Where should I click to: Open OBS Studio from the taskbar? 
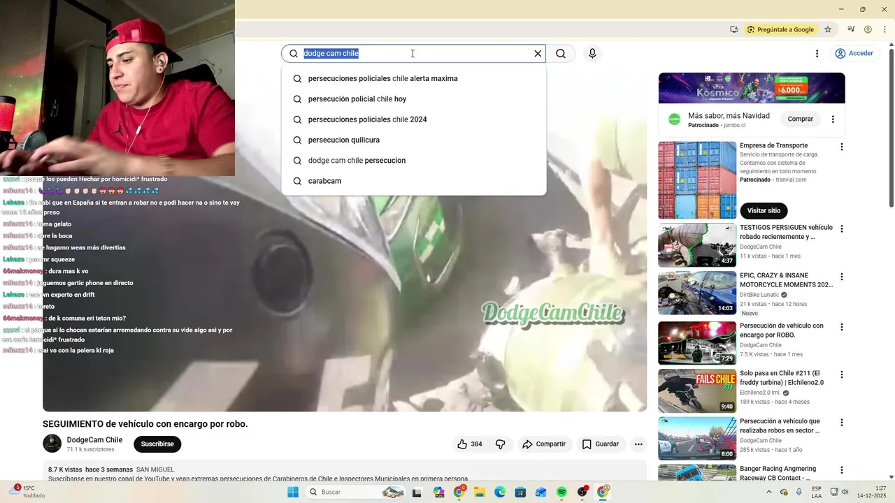coord(582,492)
